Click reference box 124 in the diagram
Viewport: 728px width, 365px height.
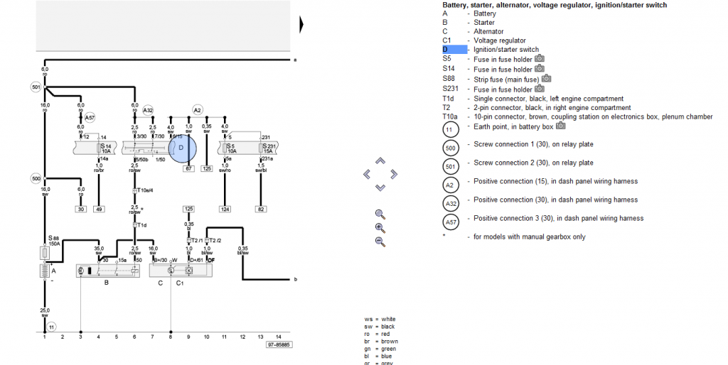(225, 209)
